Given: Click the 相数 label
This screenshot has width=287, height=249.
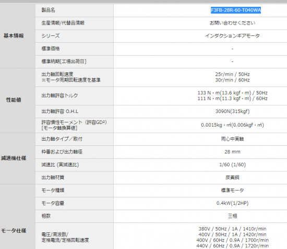Looking at the screenshot, I should (46, 216).
